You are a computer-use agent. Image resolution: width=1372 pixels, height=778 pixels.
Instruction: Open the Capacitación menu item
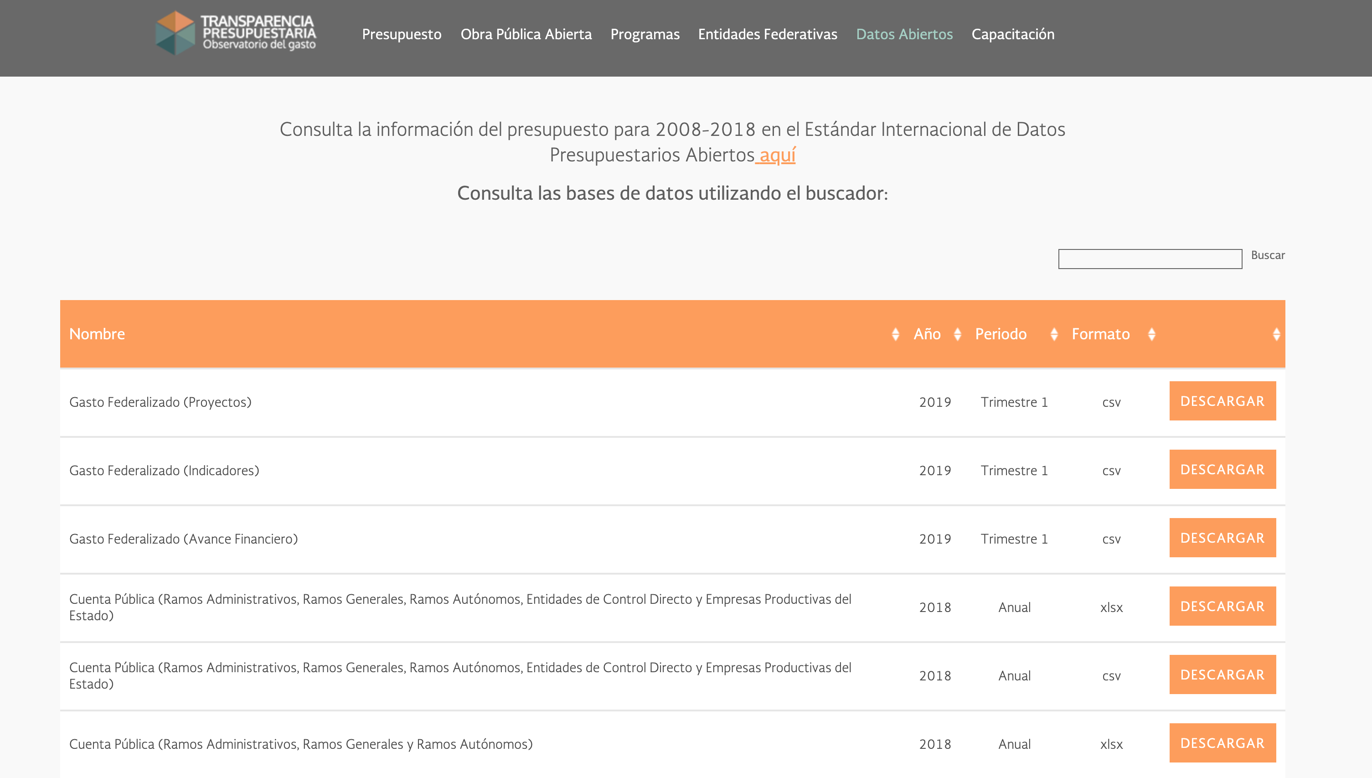(x=1013, y=34)
